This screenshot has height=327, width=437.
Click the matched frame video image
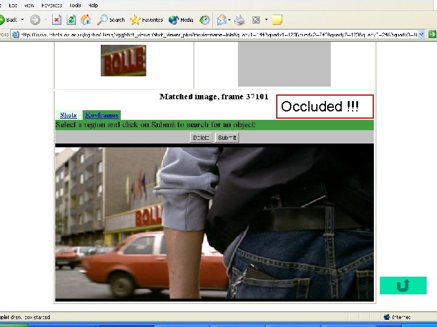[214, 223]
